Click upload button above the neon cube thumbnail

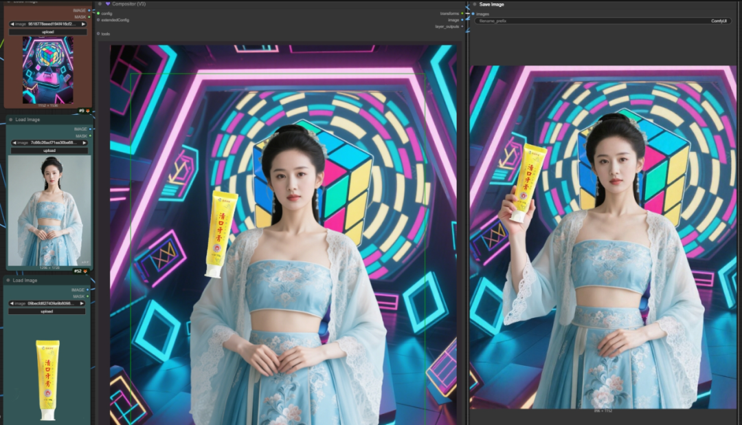click(x=48, y=32)
